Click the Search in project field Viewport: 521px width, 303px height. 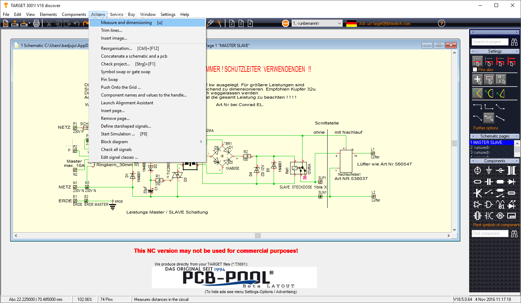[x=490, y=42]
